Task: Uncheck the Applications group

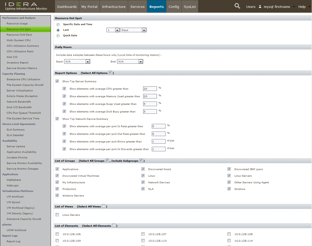Action: 57,169
